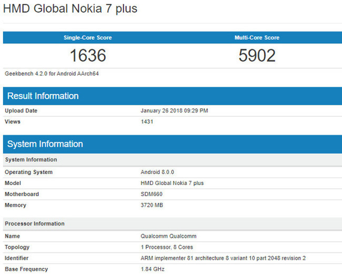Click the ARM implementer identifier string
The height and width of the screenshot is (279, 342).
point(224,259)
